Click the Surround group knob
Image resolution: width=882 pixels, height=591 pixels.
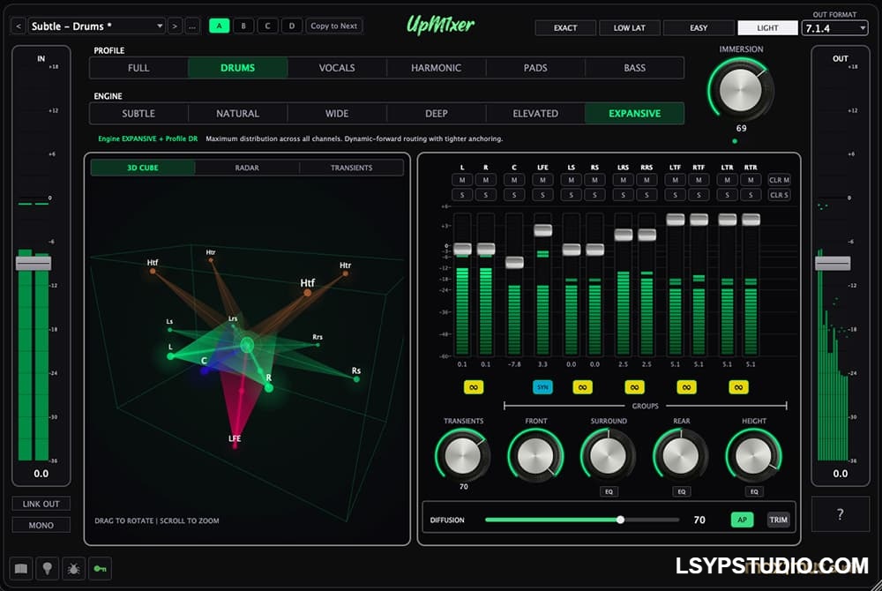608,455
